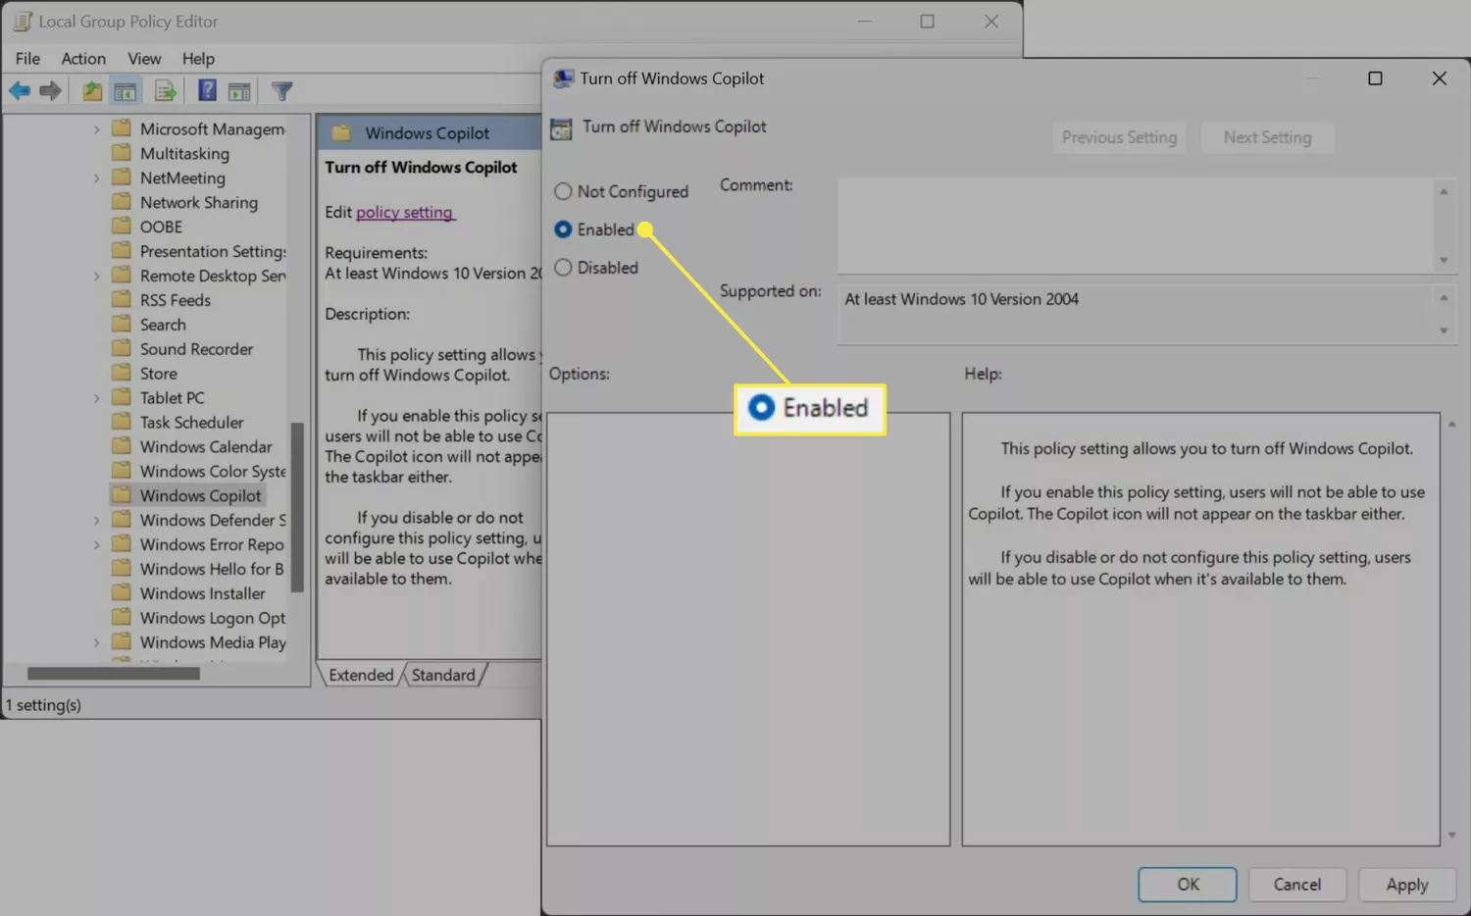The width and height of the screenshot is (1471, 916).
Task: Select Network Sharing in the tree
Action: tap(198, 203)
